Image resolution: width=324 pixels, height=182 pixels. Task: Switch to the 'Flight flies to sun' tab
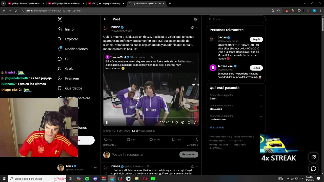66,4
